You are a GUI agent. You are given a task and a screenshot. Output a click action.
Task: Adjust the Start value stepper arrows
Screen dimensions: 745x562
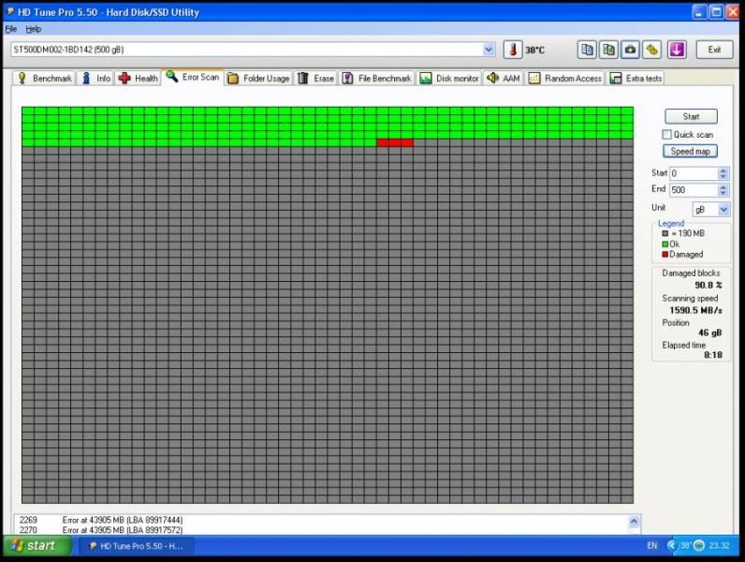click(x=723, y=173)
